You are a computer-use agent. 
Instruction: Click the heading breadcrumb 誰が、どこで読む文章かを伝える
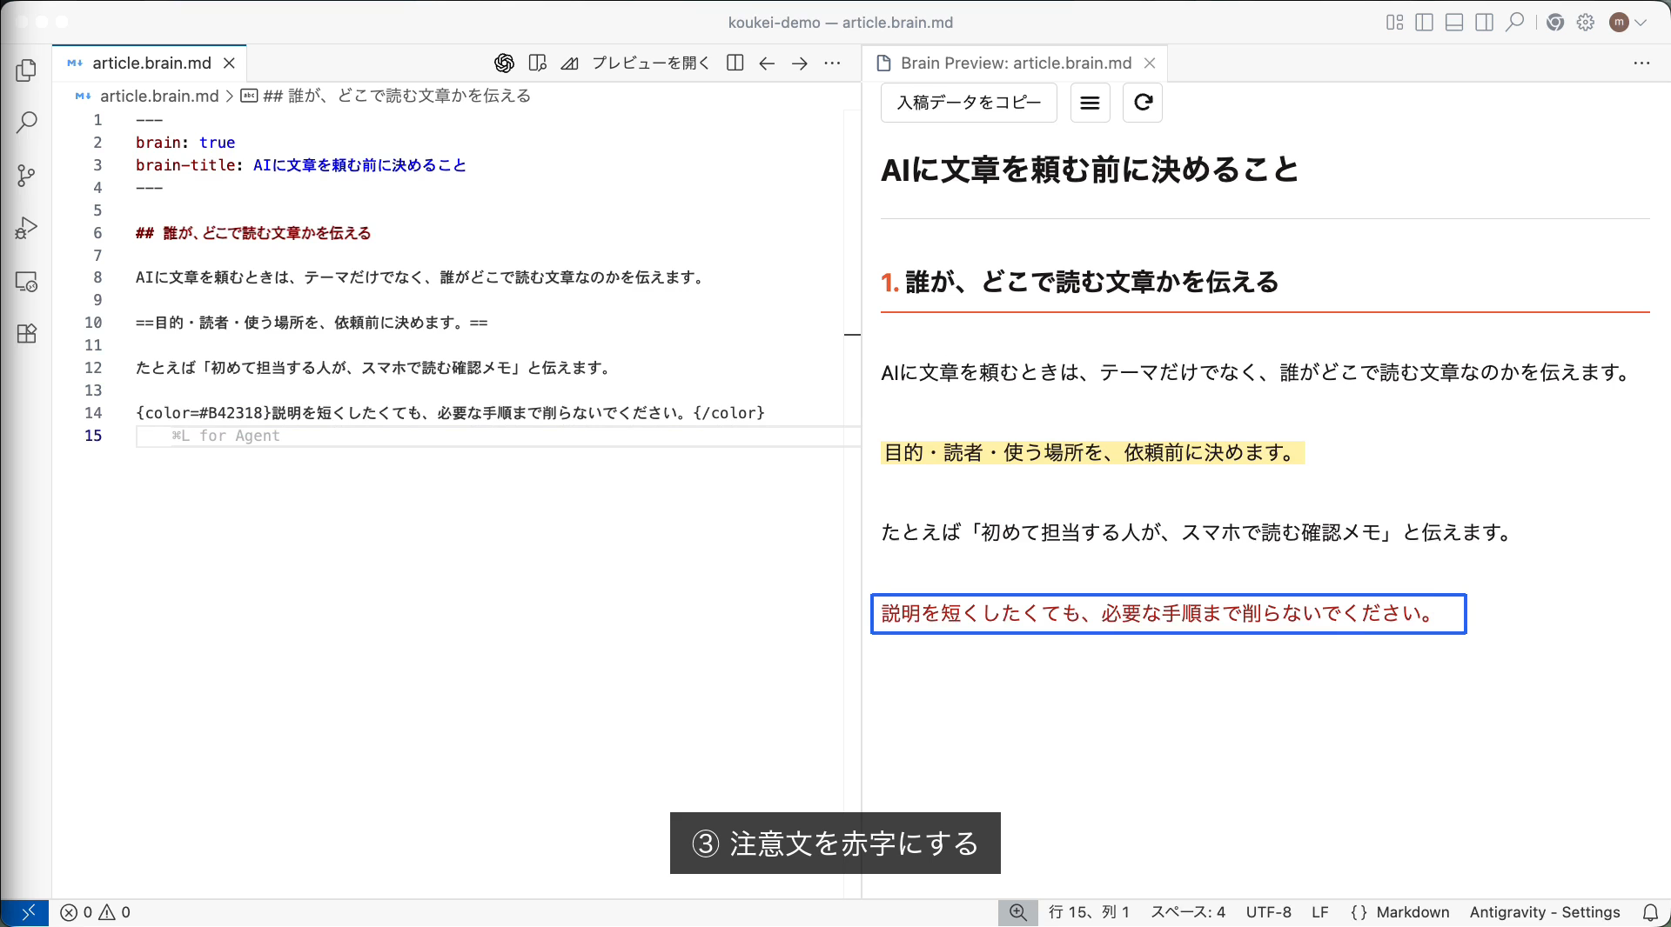tap(397, 96)
